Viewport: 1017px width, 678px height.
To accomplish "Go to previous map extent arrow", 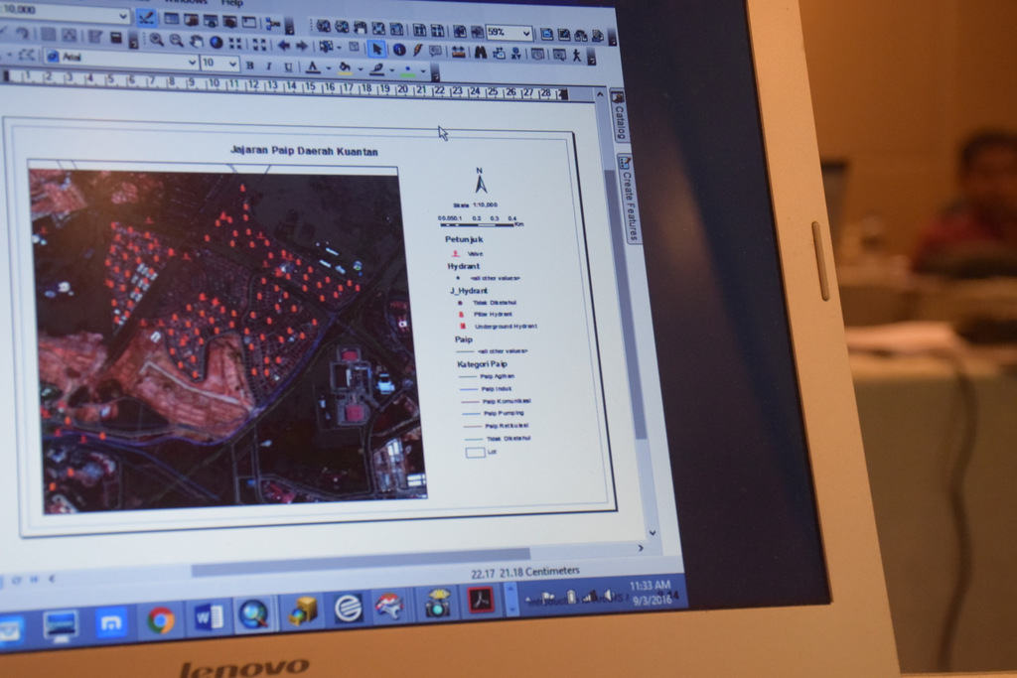I will pos(283,46).
